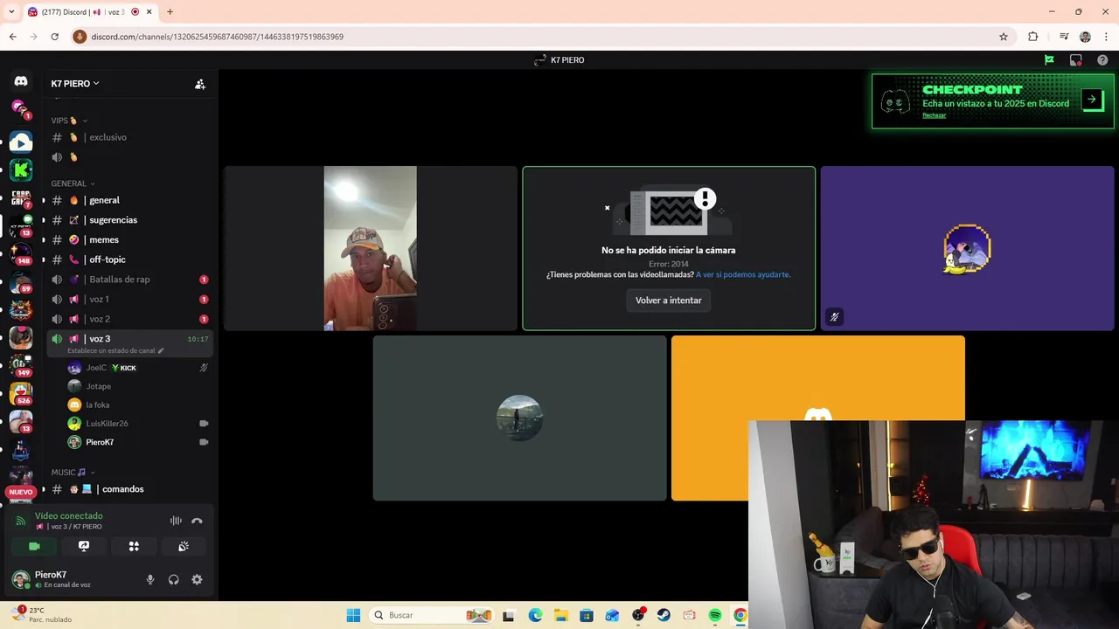The image size is (1119, 629).
Task: Mute microphone in user panel
Action: coord(150,579)
